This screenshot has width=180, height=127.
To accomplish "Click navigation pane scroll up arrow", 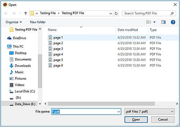I will 40,29.
